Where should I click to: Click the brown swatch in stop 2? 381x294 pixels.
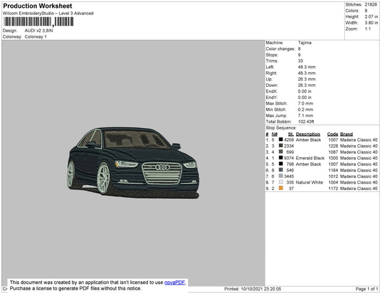pyautogui.click(x=281, y=146)
